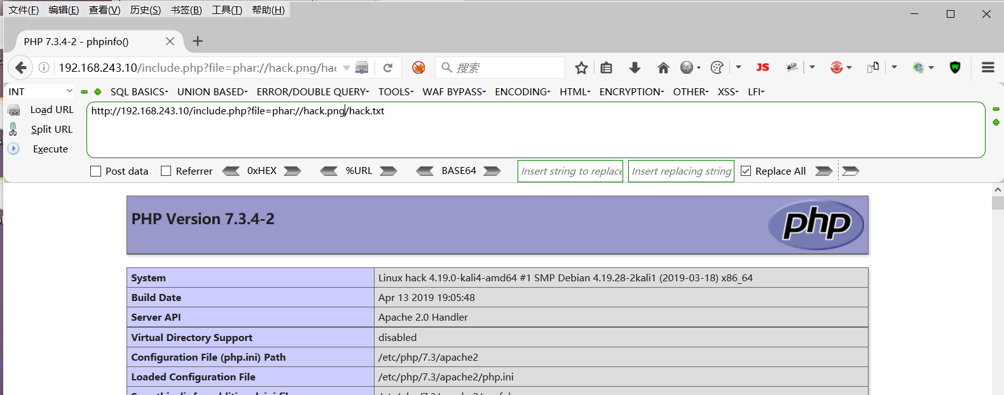Expand the TOOLS dropdown in HackBar
1004x395 pixels.
tap(396, 92)
